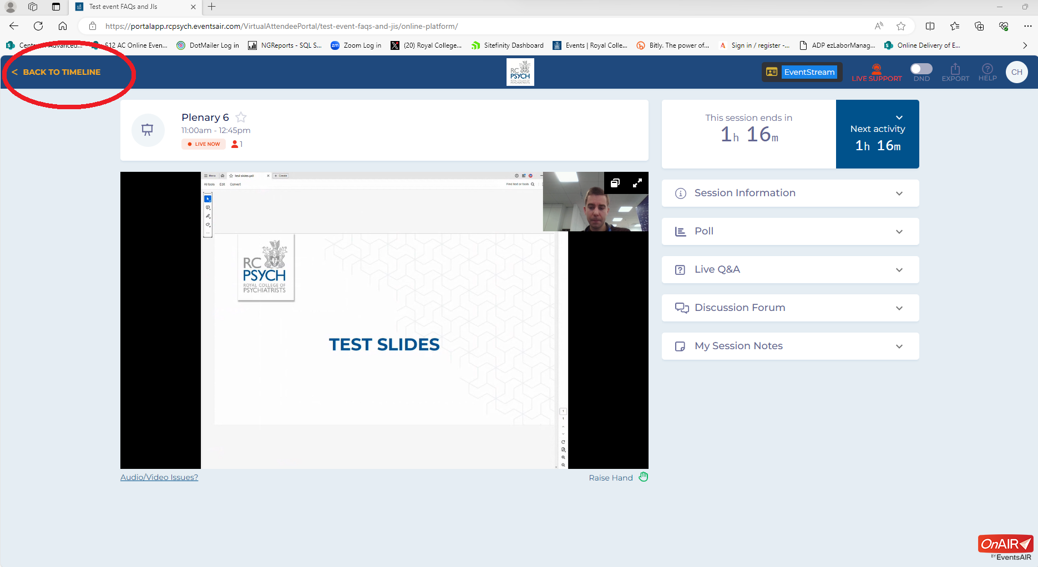
Task: Select the Test event FAQs browser tab
Action: (x=123, y=7)
